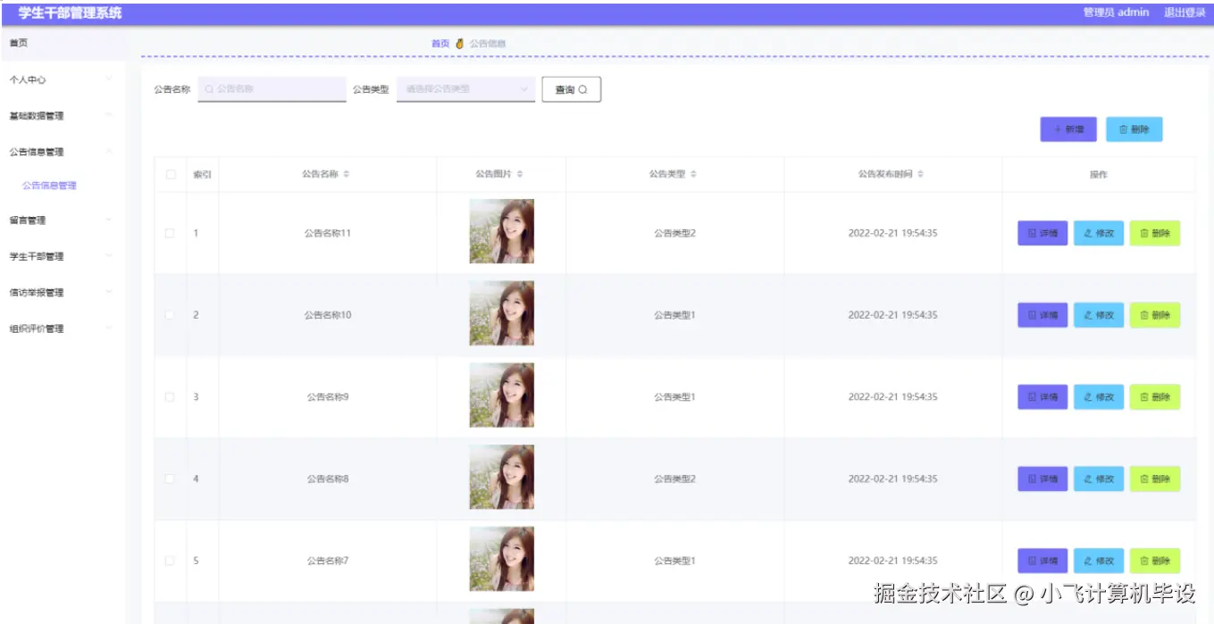Click 退出登录 in the top bar
1214x624 pixels.
1185,12
